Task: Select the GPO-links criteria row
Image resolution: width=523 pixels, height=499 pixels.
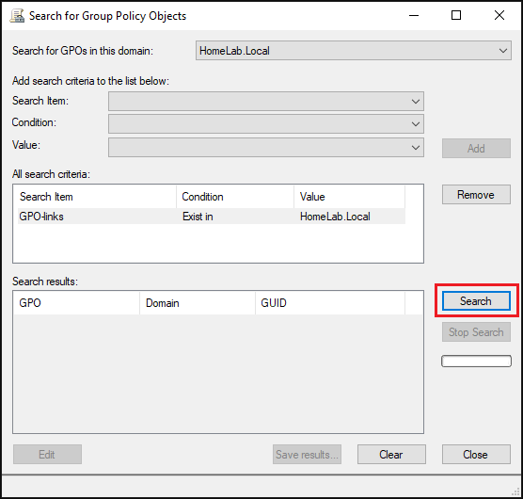Action: click(212, 217)
